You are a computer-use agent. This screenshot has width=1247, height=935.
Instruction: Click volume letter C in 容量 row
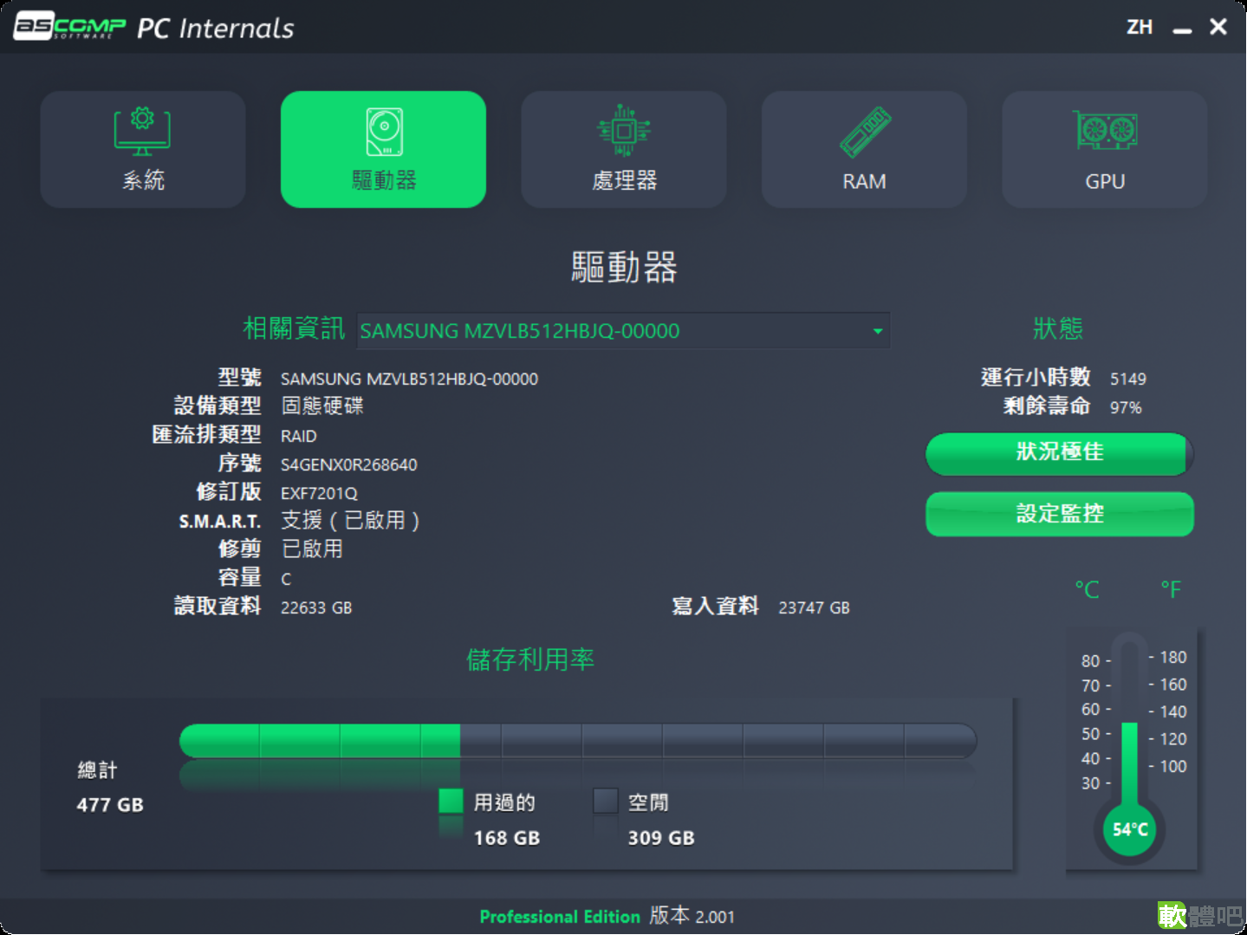click(286, 579)
